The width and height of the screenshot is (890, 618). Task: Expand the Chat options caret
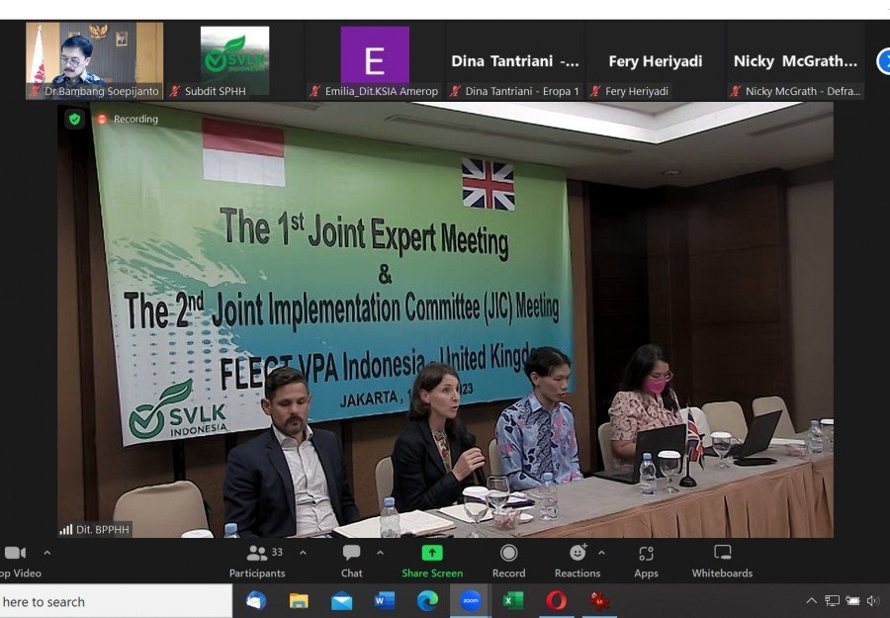click(x=381, y=553)
